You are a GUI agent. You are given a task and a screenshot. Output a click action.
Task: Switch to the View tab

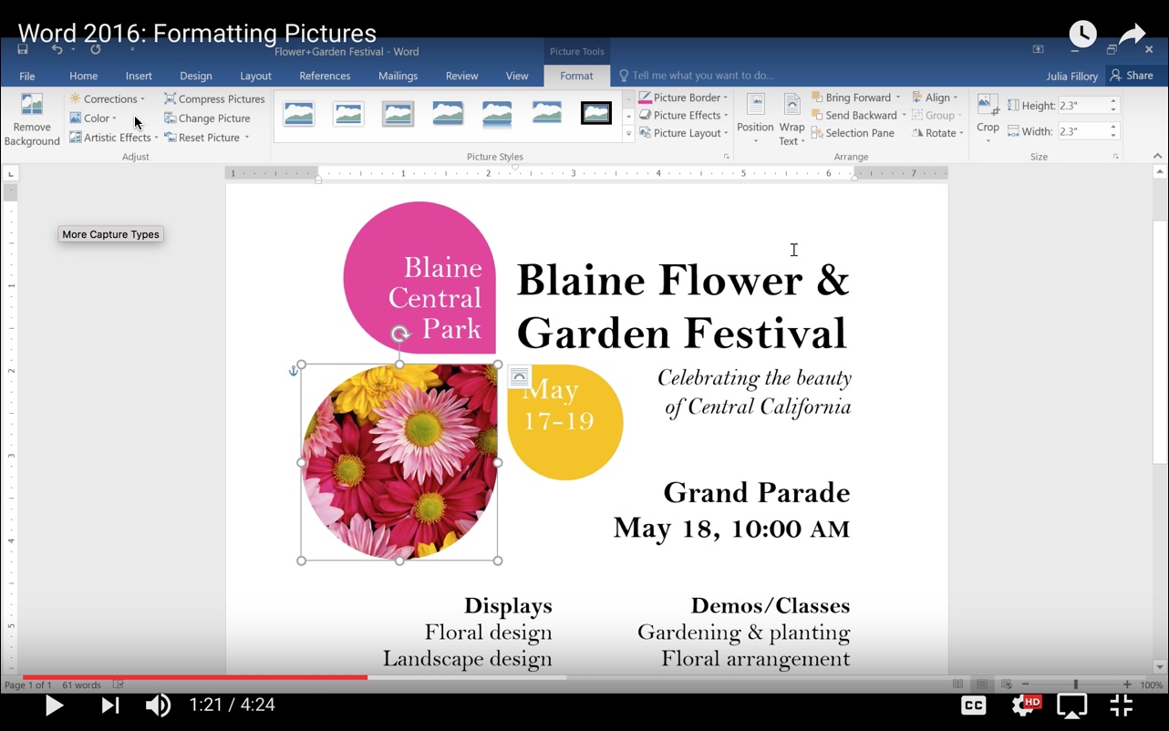tap(517, 76)
